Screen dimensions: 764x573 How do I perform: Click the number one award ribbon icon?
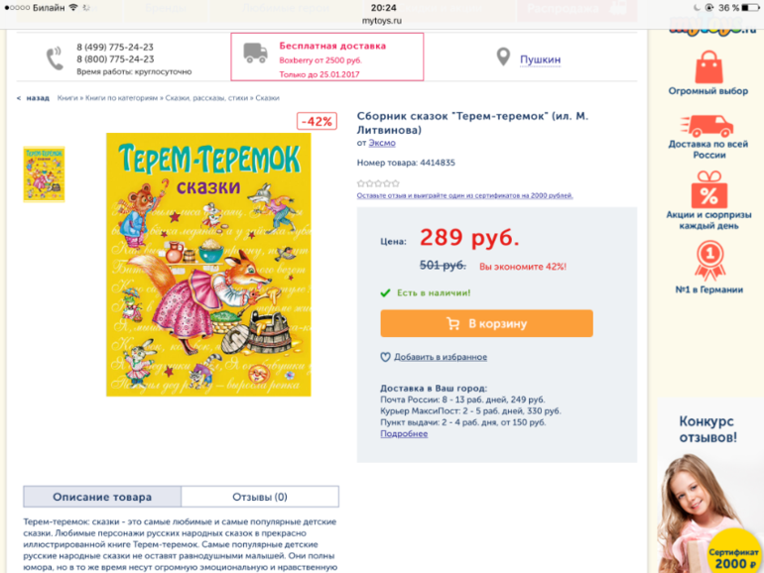point(709,262)
